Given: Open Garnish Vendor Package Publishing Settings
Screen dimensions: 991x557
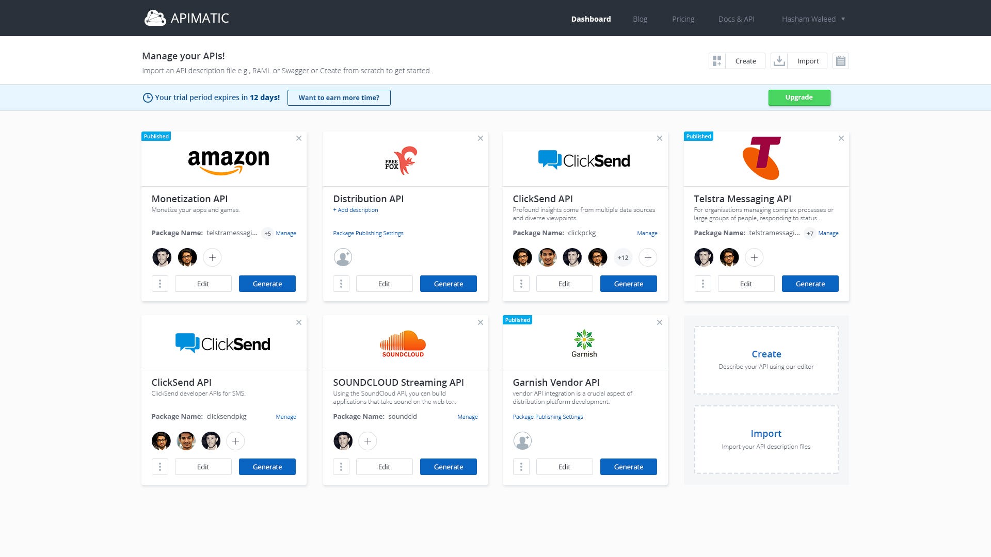Looking at the screenshot, I should (x=548, y=417).
